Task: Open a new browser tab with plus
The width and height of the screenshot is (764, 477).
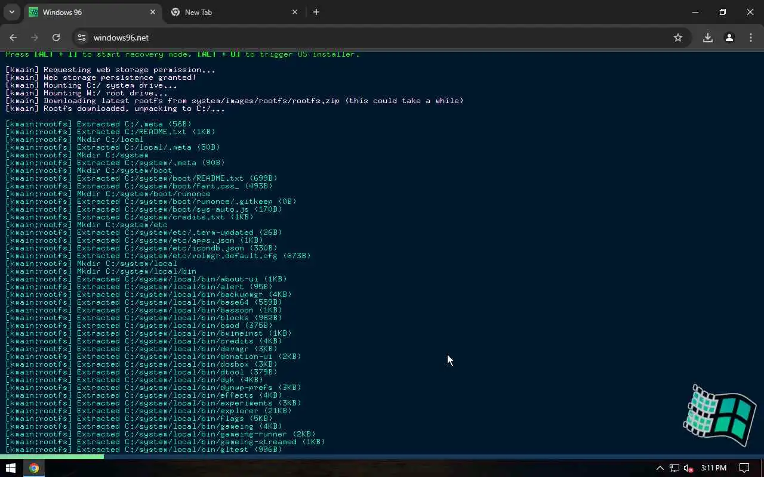Action: click(316, 12)
